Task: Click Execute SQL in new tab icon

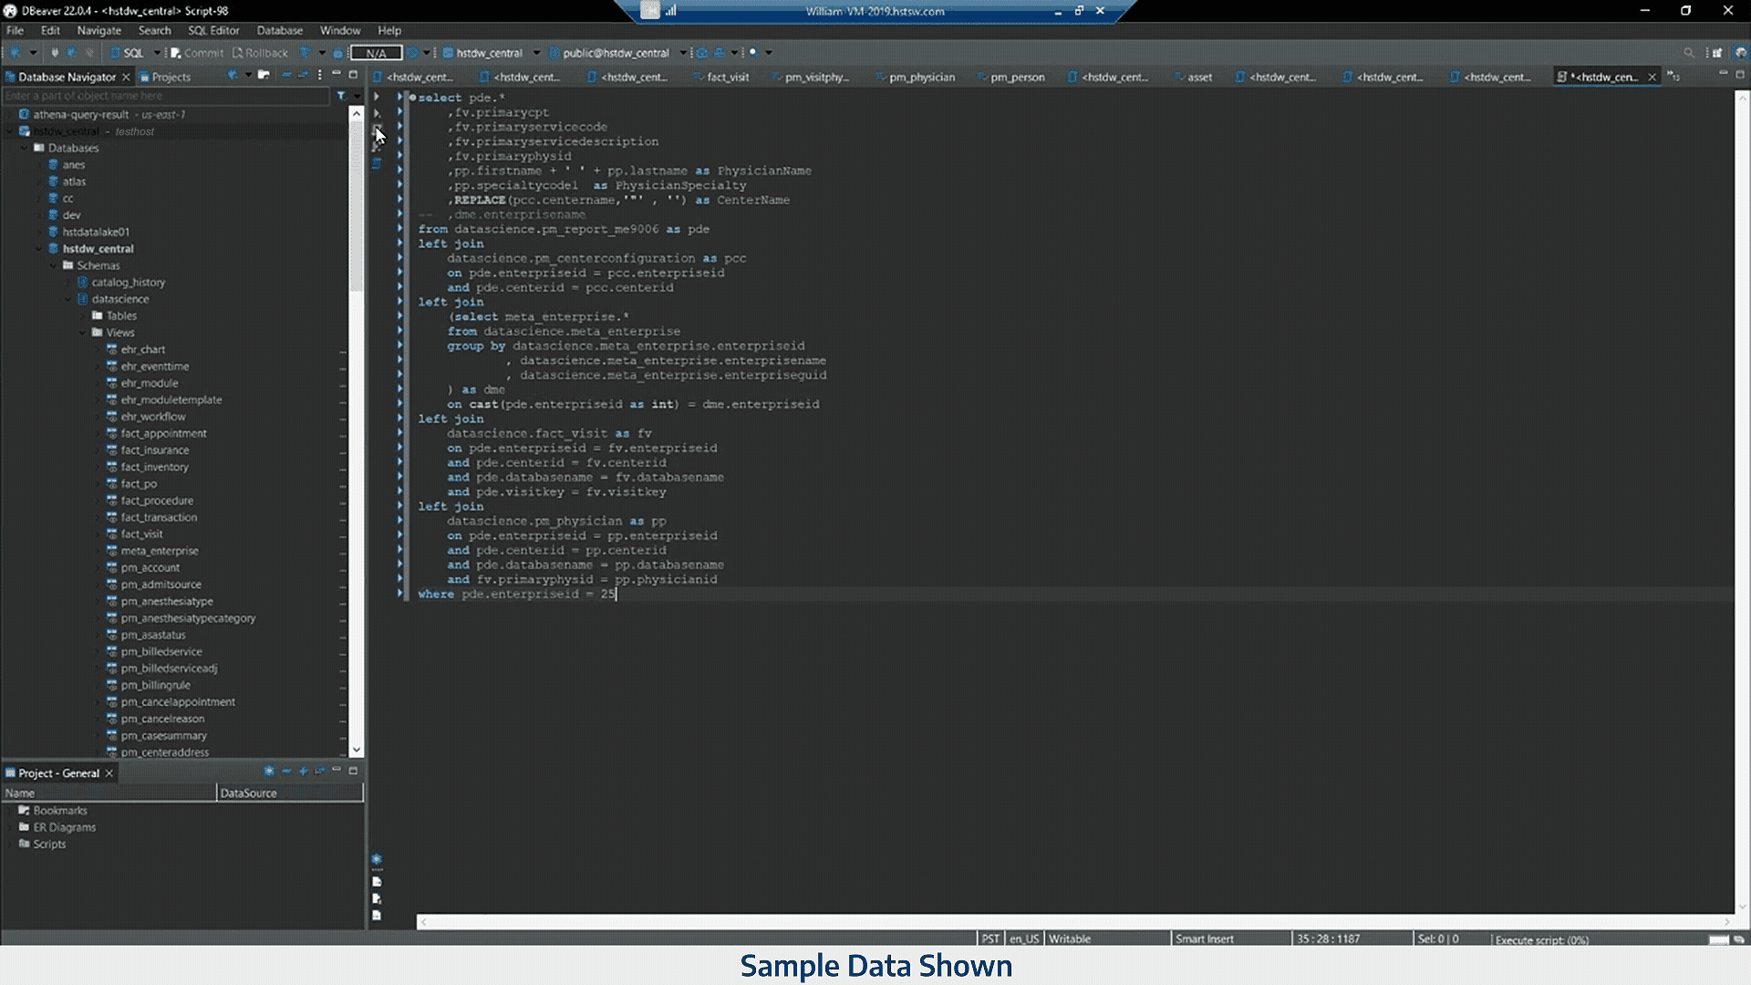Action: pos(376,113)
